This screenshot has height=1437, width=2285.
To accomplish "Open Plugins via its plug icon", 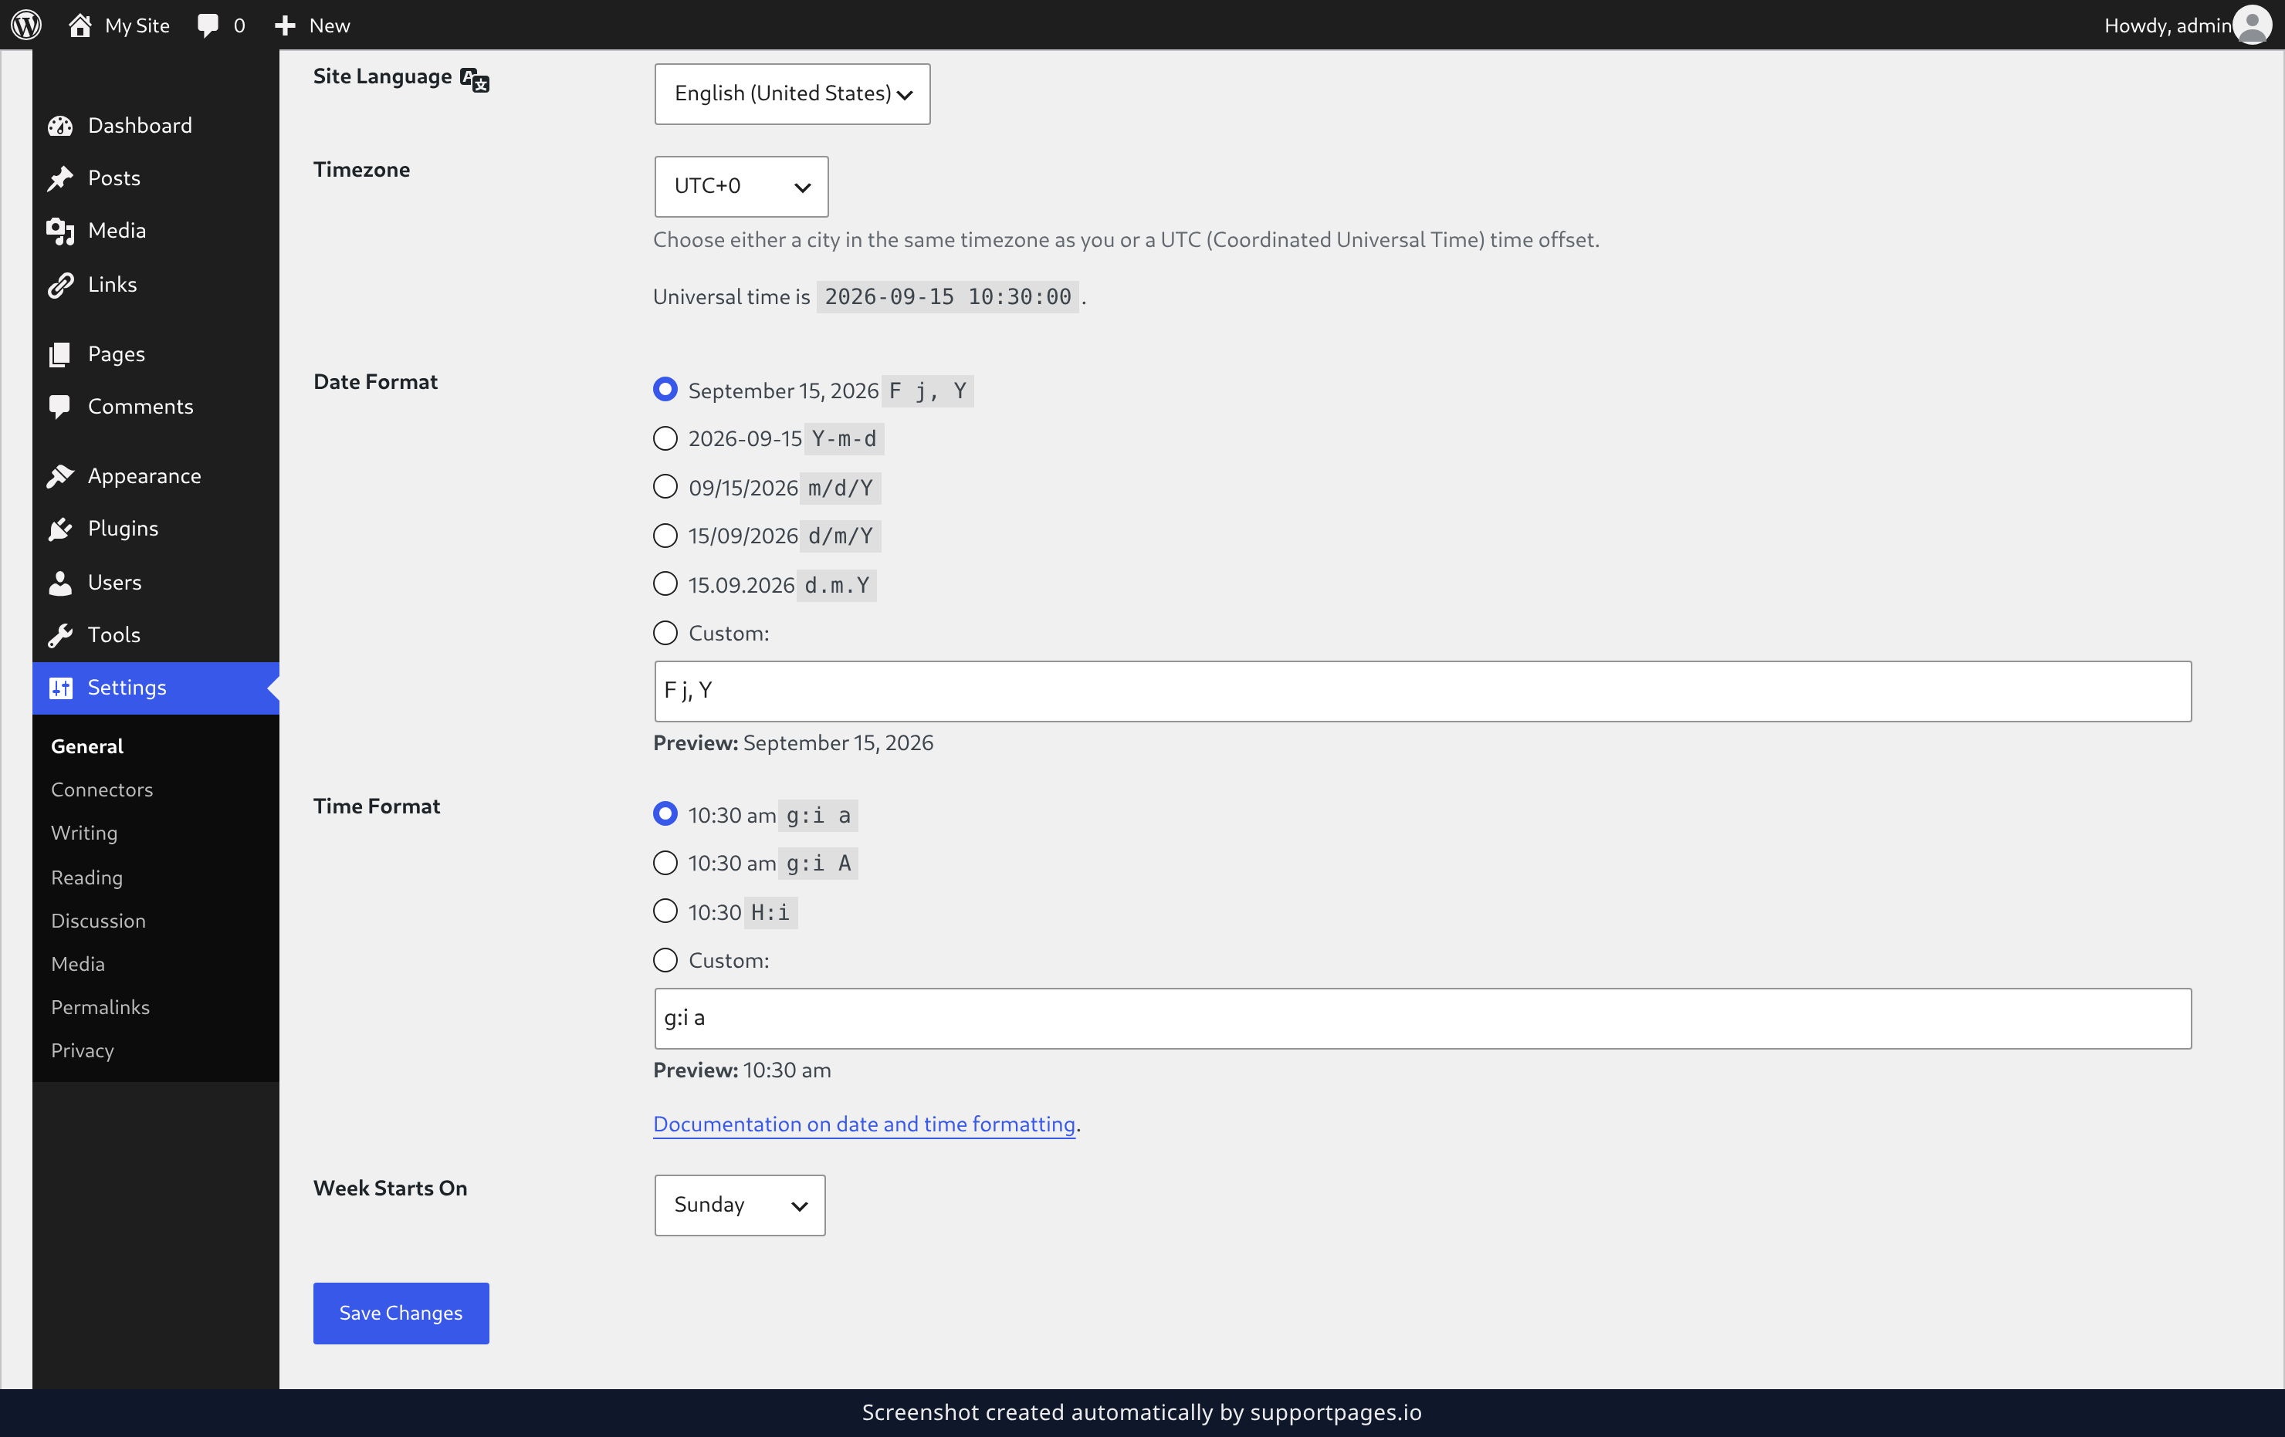I will 61,529.
